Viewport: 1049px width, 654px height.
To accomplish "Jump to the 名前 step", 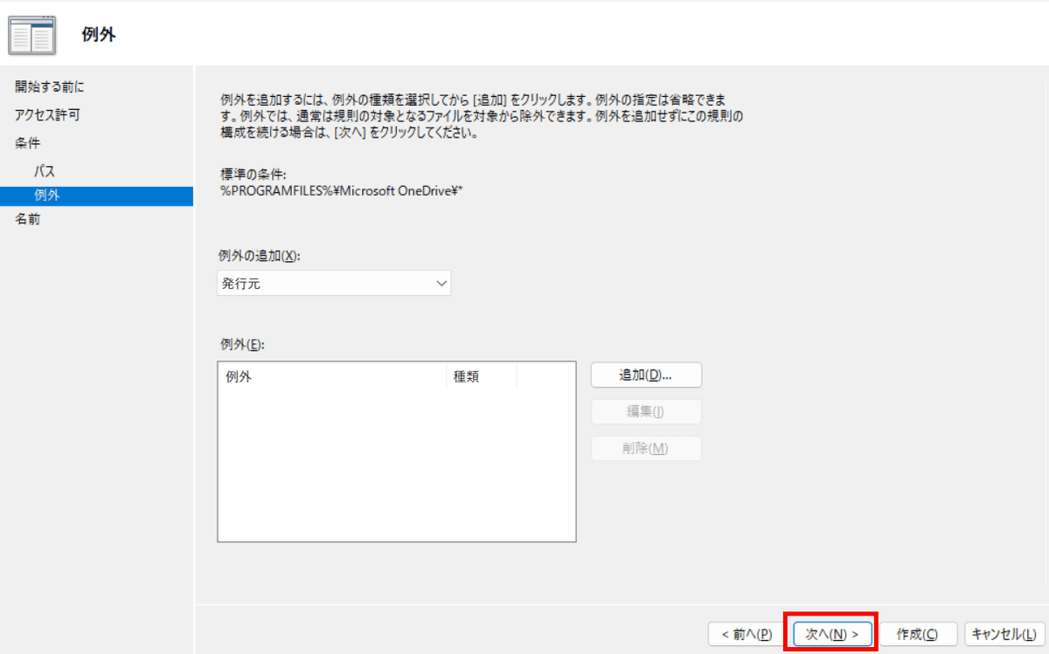I will [x=27, y=219].
